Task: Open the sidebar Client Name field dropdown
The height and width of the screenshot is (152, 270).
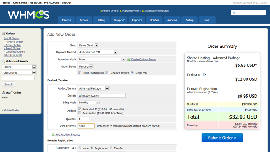Action: (19, 73)
